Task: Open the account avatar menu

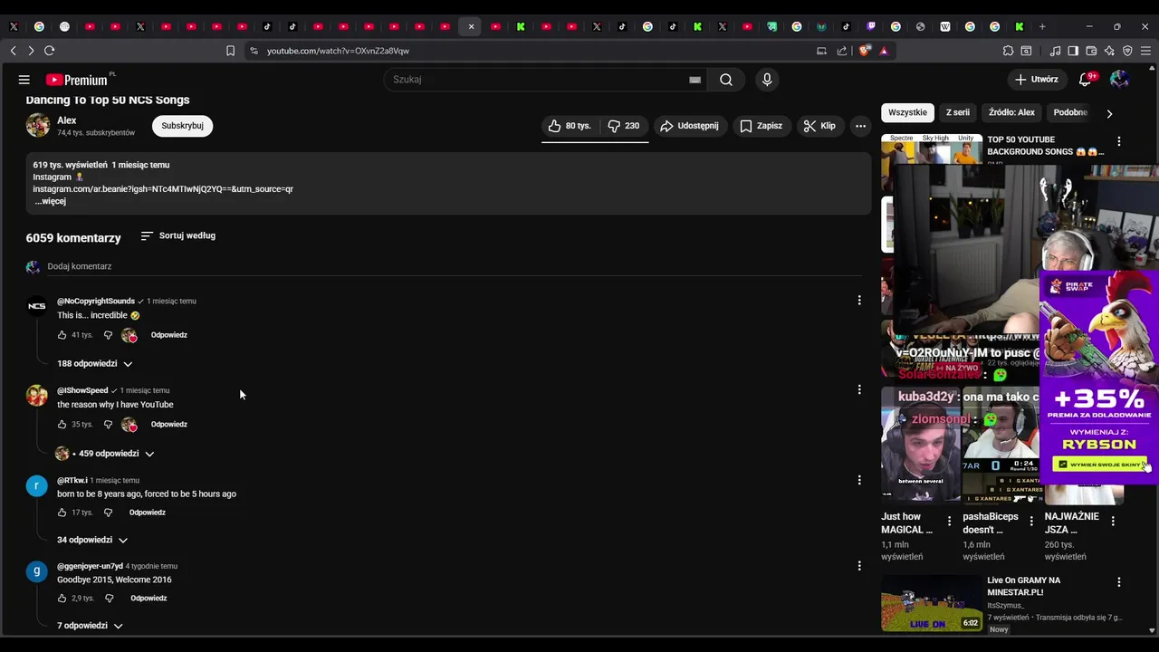Action: point(1119,80)
